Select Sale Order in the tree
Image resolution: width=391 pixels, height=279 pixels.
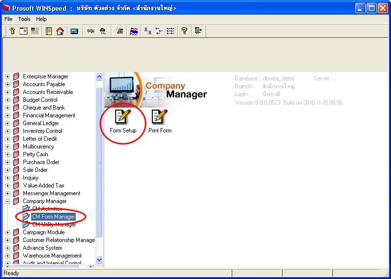tap(35, 170)
